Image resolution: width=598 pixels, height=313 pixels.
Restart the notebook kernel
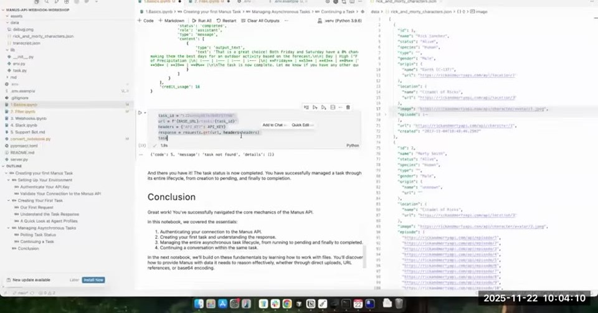tap(227, 21)
